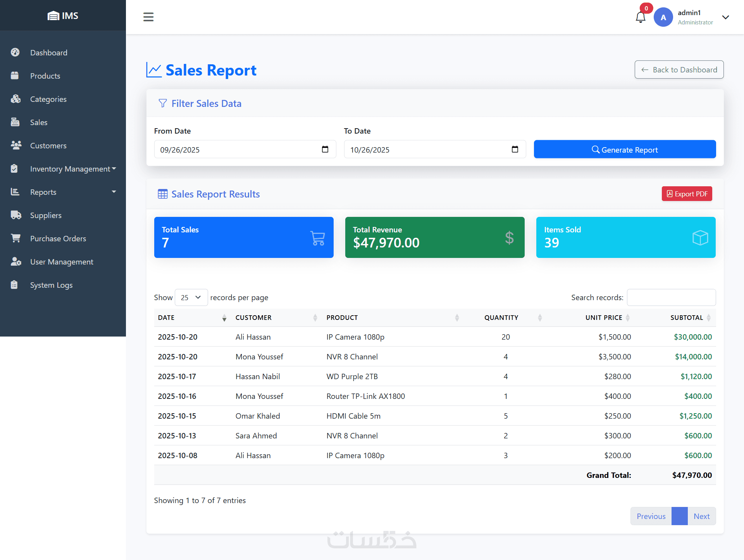Go to Purchase Orders in sidebar
Viewport: 744px width, 560px height.
pyautogui.click(x=58, y=239)
